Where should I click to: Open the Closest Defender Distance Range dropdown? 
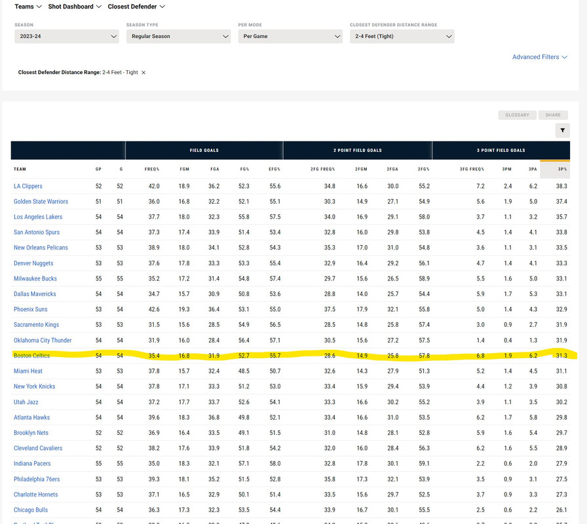click(x=402, y=36)
